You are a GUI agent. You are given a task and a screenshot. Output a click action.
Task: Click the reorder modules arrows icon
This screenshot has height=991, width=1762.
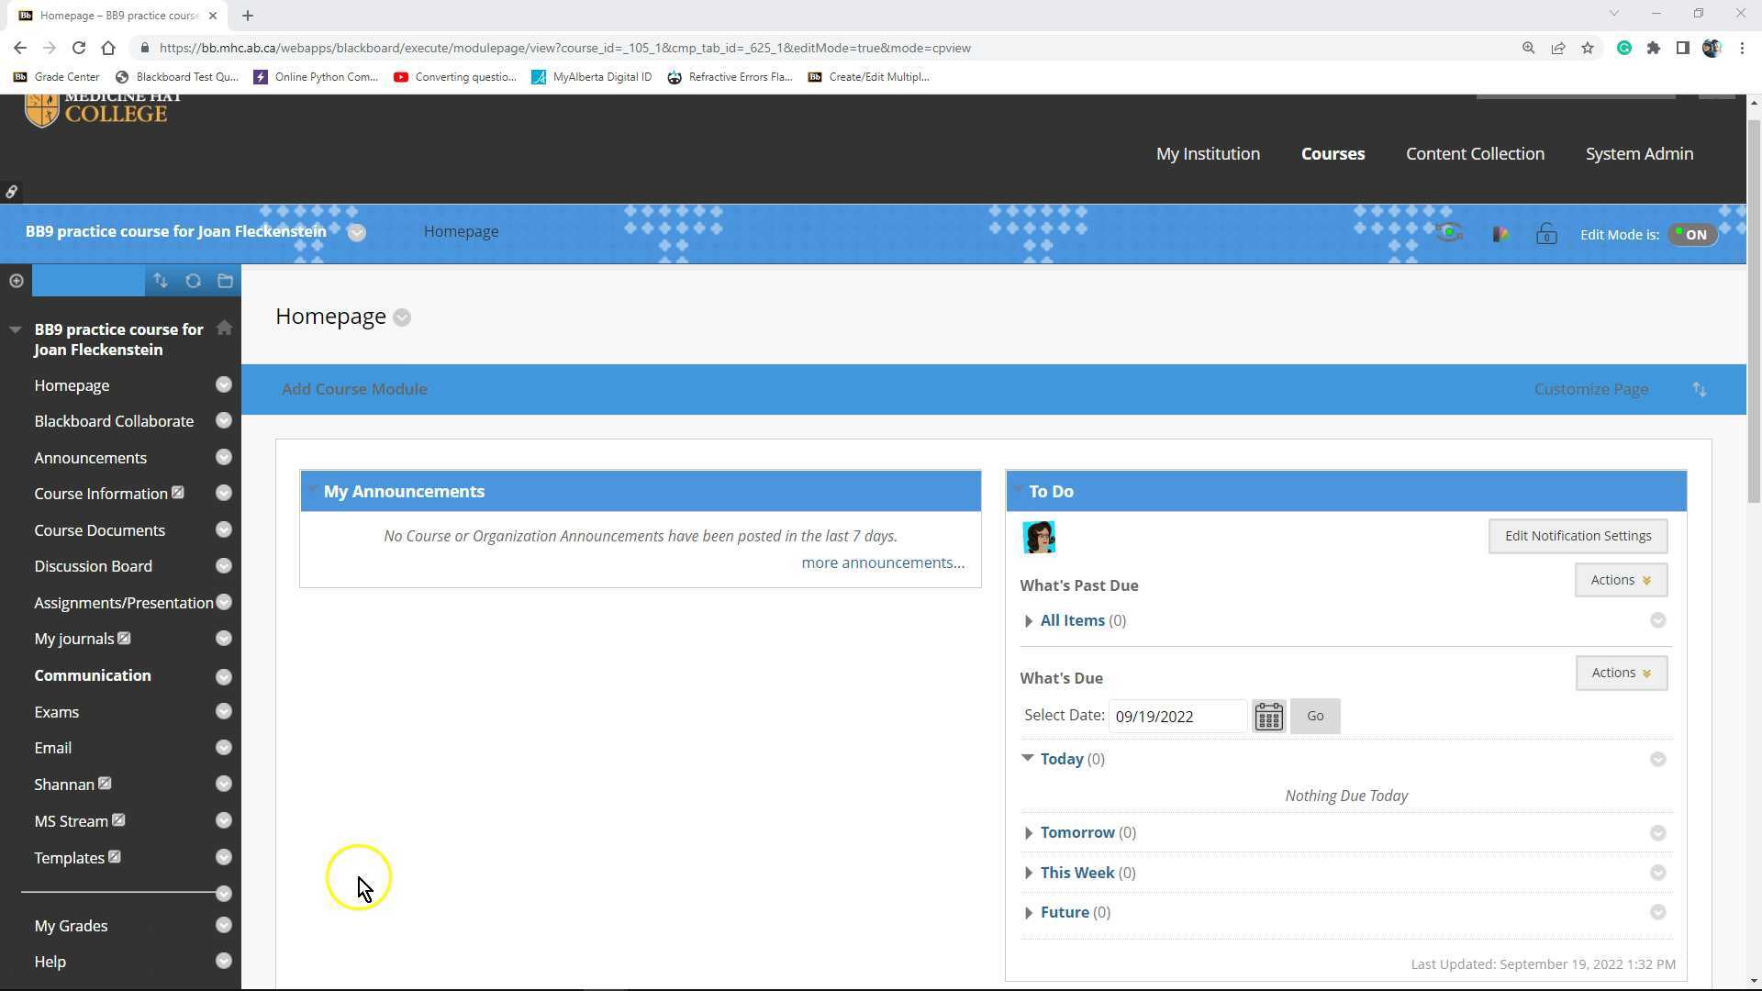[x=1700, y=389]
